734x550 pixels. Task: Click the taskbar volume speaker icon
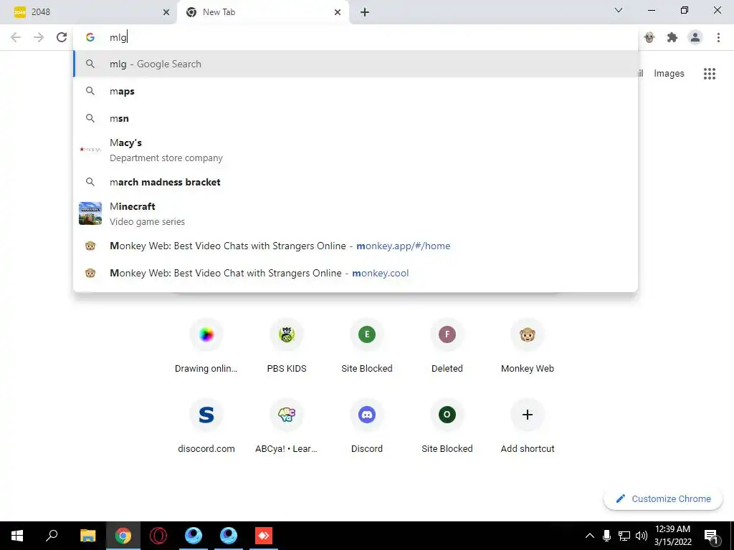point(642,536)
